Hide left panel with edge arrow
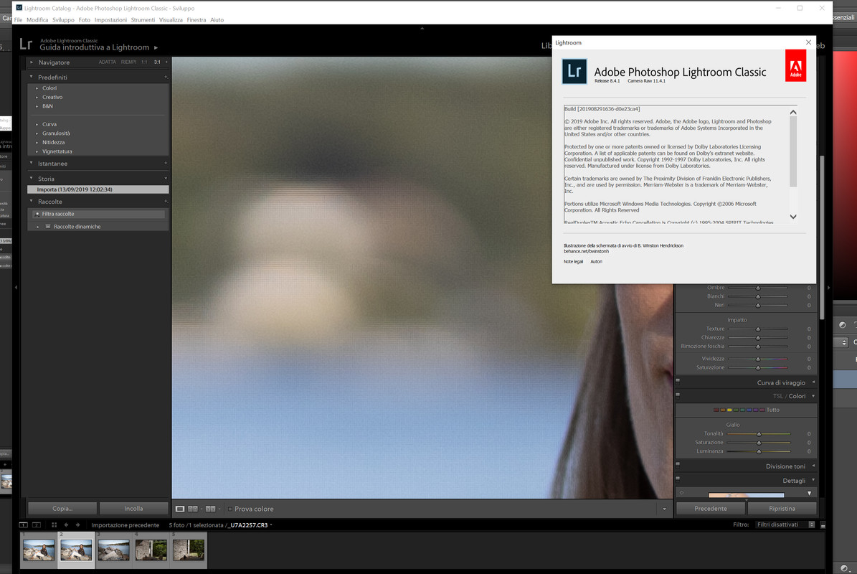This screenshot has height=574, width=857. pos(16,287)
